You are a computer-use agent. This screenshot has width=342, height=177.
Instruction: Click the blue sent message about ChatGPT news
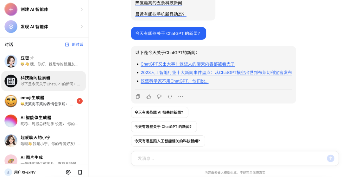168,33
